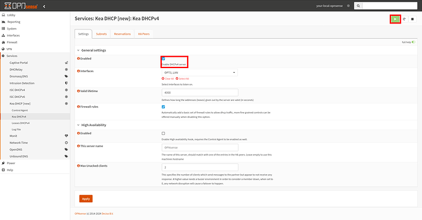Click into the Valid lifetime field

pyautogui.click(x=200, y=93)
